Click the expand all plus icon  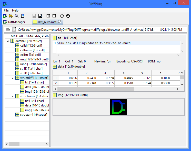click(x=48, y=16)
